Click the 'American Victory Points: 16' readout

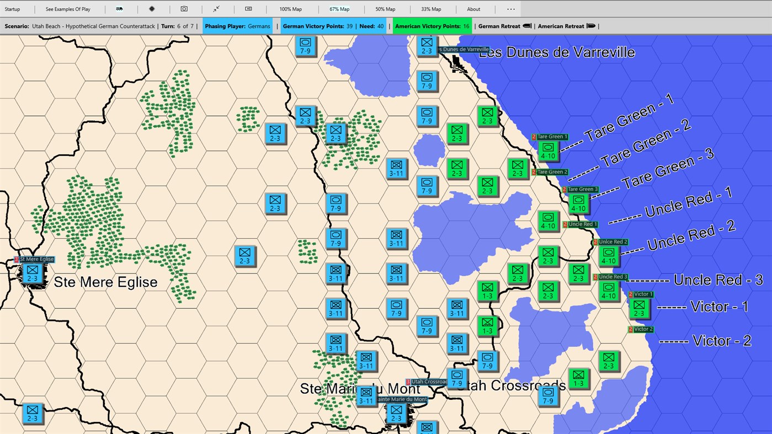[433, 26]
